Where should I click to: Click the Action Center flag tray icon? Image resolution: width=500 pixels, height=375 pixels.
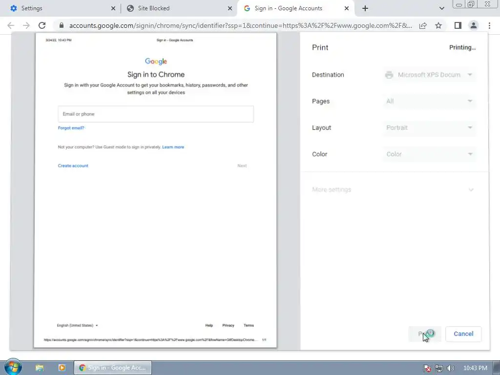click(427, 368)
